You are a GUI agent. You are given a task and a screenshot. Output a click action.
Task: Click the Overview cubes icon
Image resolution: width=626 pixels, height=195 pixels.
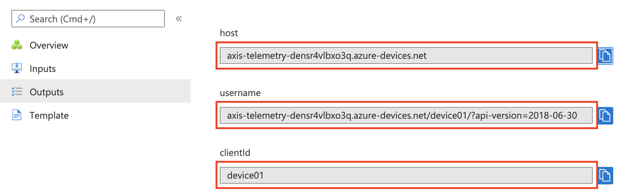coord(17,45)
